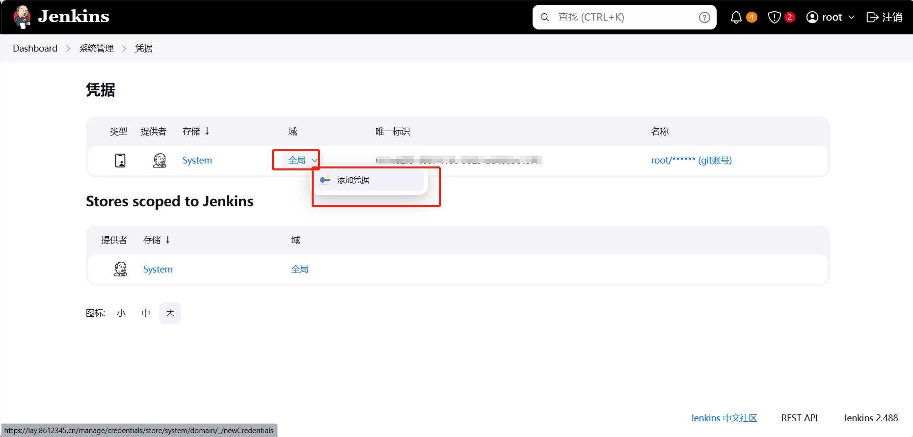Click the 图标: label

96,313
